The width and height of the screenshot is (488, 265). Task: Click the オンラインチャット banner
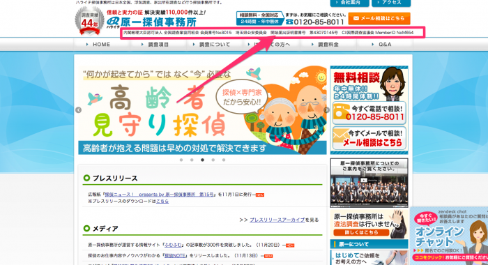coord(449,236)
